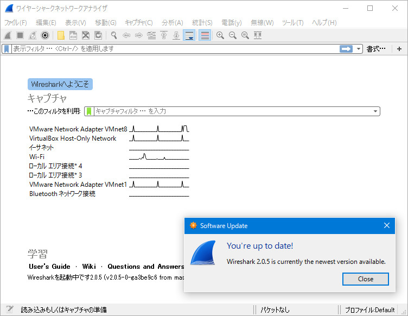408x316 pixels.
Task: Open Questions and Answers link
Action: (146, 267)
